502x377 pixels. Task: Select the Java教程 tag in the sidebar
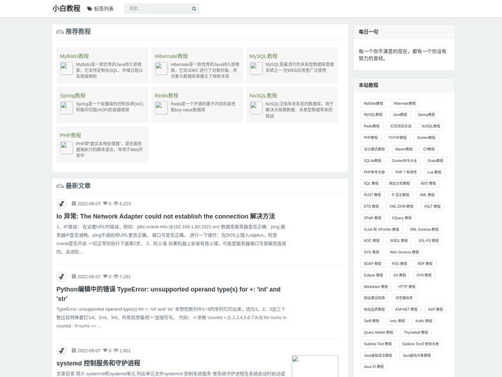(x=400, y=114)
